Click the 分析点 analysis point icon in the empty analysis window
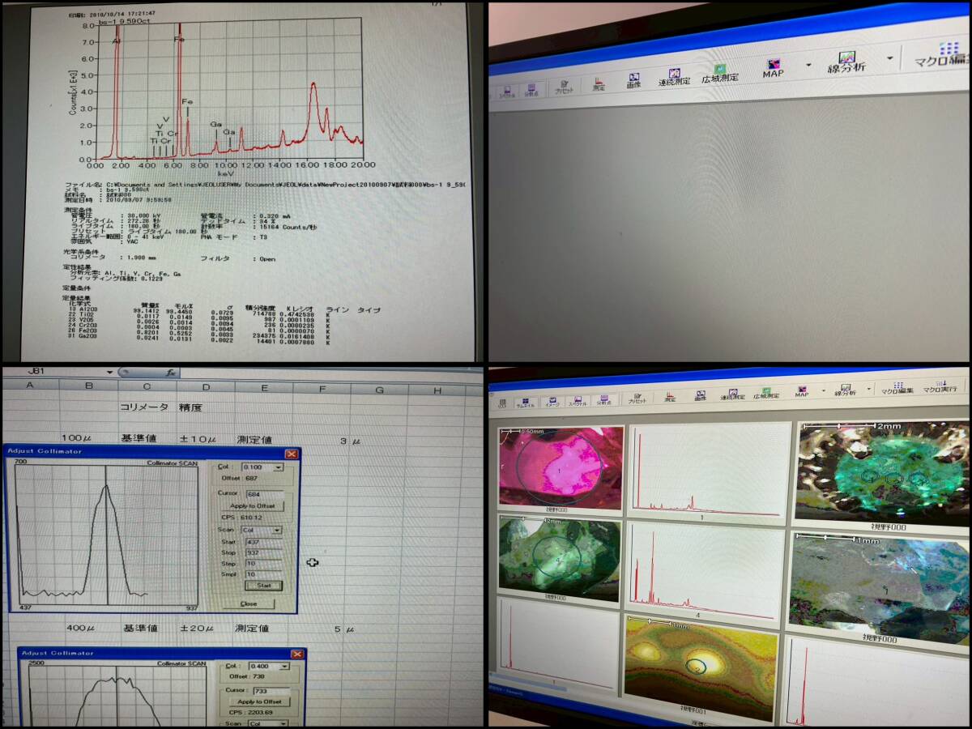 pos(531,90)
